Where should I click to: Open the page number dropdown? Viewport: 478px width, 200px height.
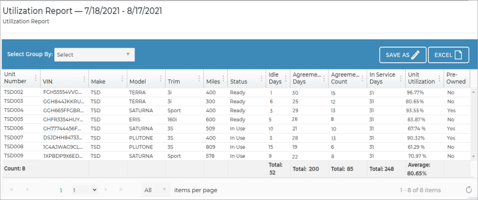84,189
